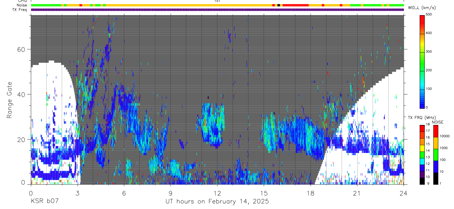
Task: Click the 'TX Freq' row label at top left
Action: point(20,10)
